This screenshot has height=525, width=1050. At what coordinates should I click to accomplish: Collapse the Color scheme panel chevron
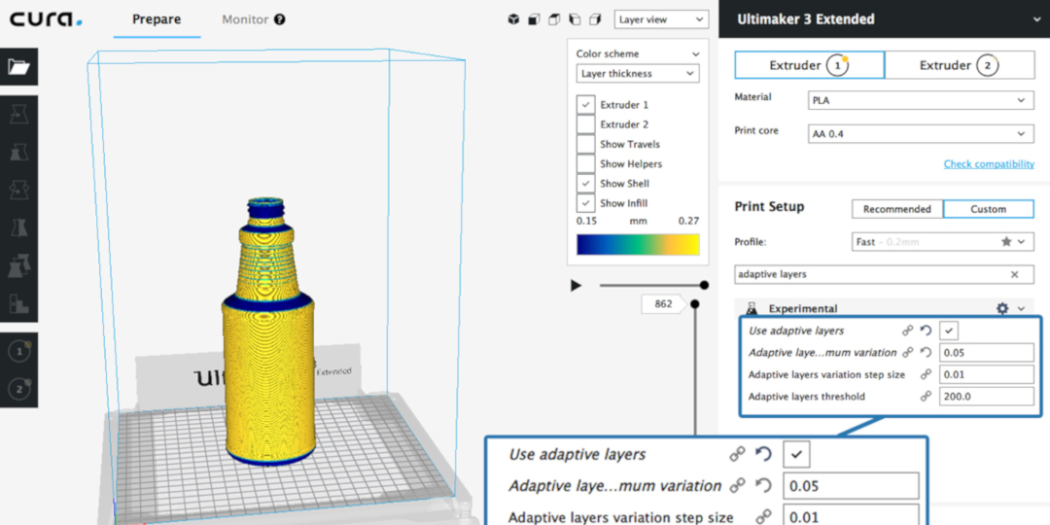pyautogui.click(x=695, y=53)
